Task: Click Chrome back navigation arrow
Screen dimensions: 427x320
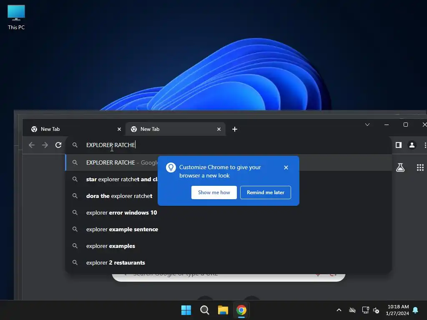Action: click(x=32, y=145)
